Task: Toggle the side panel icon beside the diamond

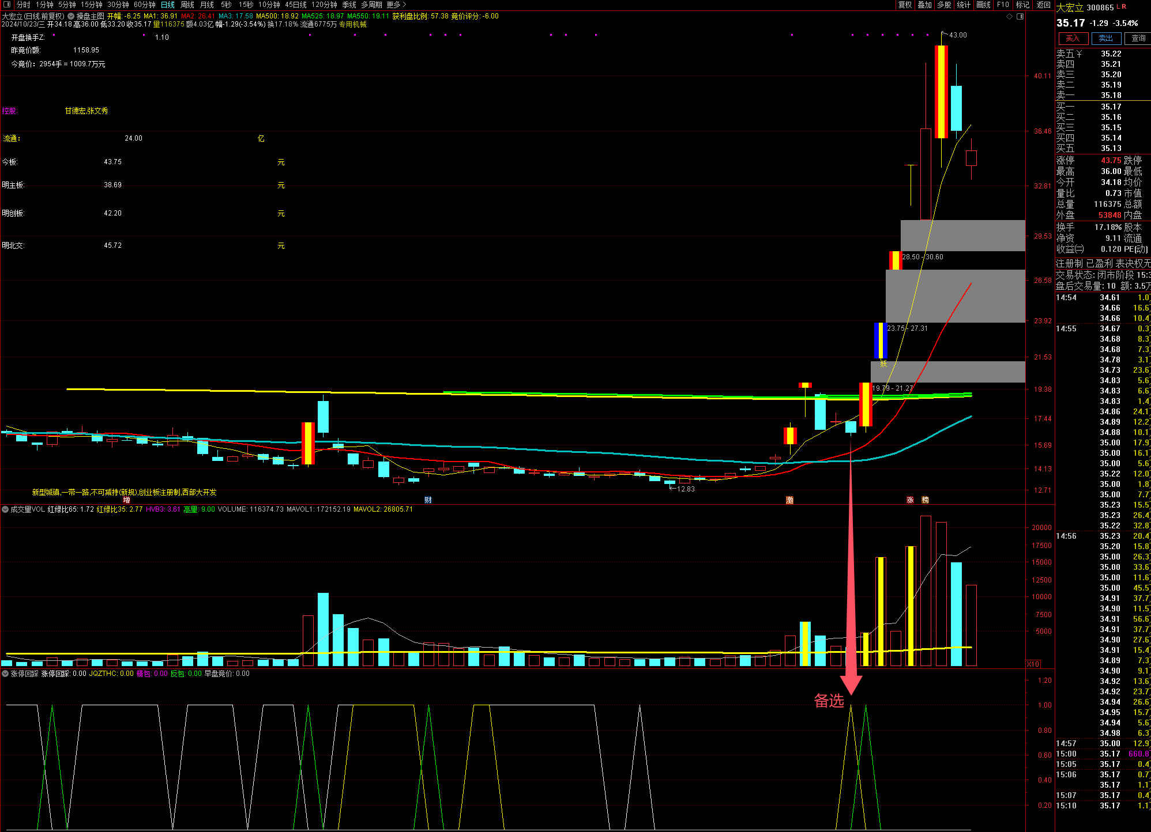Action: pyautogui.click(x=1020, y=17)
